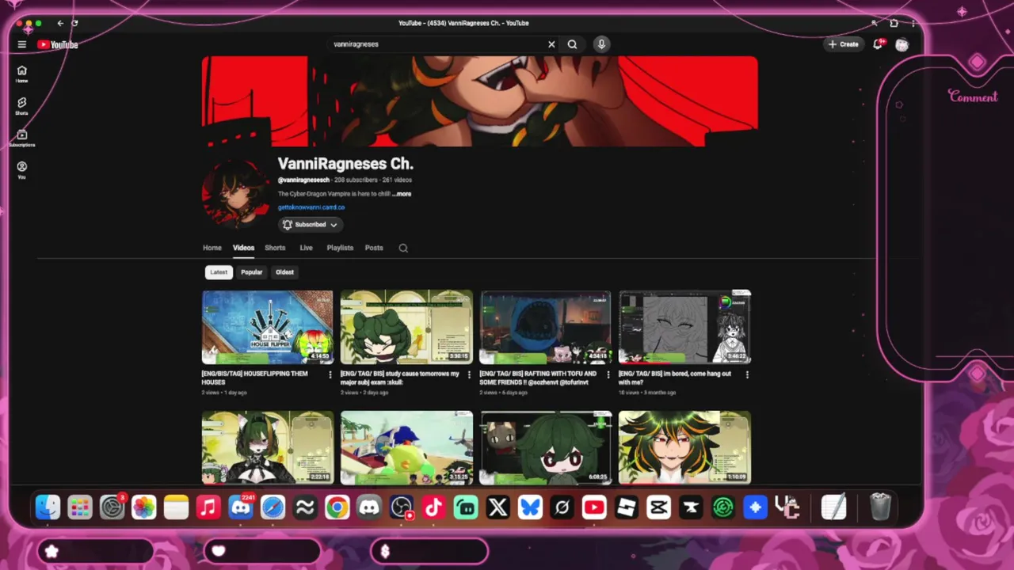This screenshot has height=570, width=1014.
Task: Open Launchpad from the dock
Action: click(80, 507)
